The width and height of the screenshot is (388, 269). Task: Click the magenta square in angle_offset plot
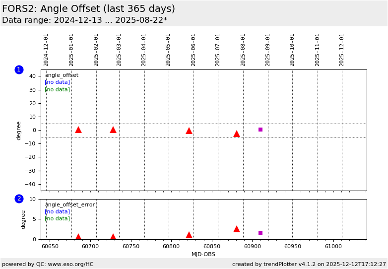(x=260, y=130)
